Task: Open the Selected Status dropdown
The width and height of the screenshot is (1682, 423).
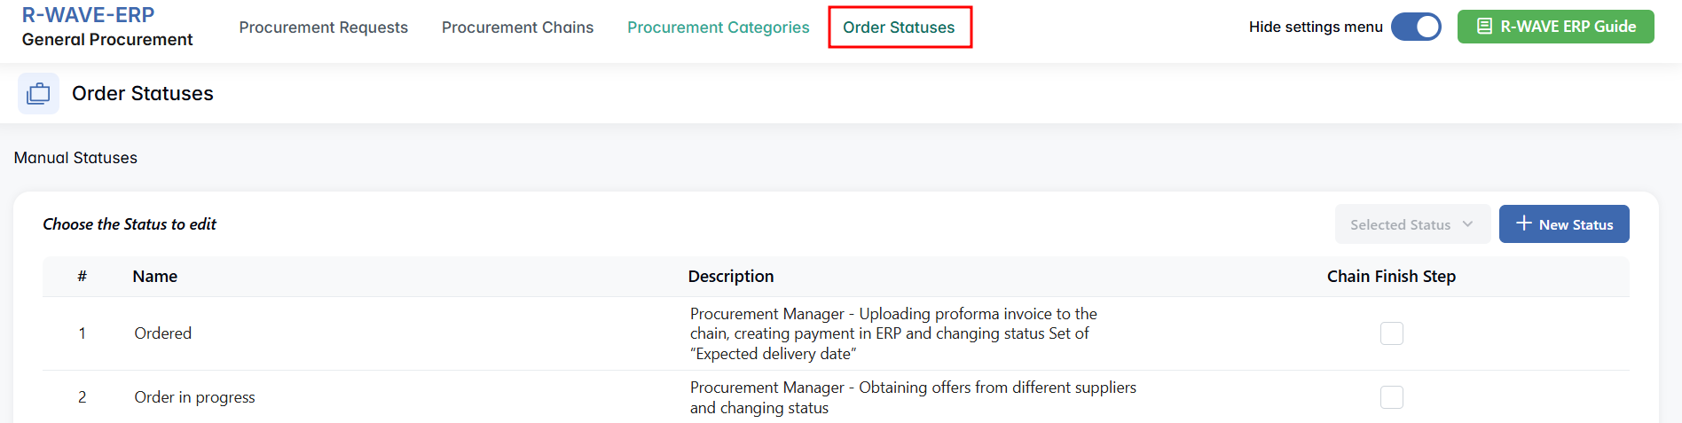Action: [1411, 224]
